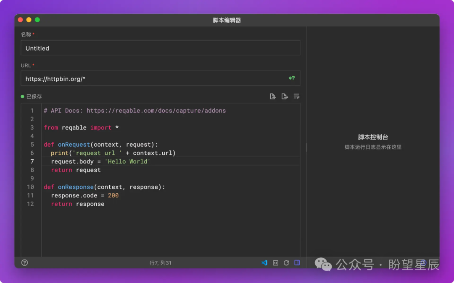454x283 pixels.
Task: Click the name field containing Untitled
Action: point(161,48)
